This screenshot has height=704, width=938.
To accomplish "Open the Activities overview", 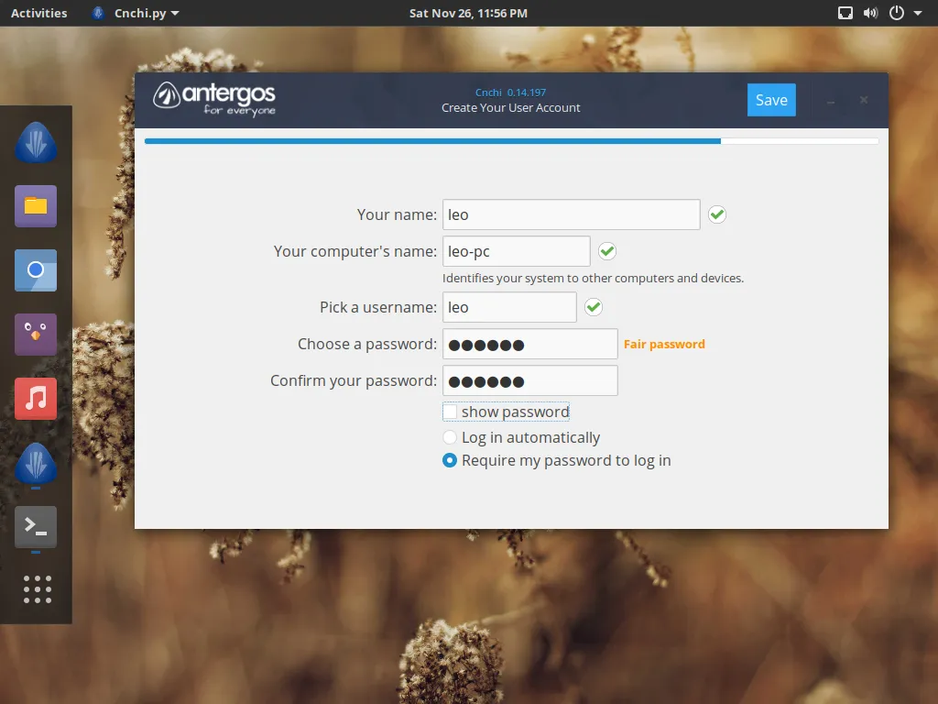I will point(38,13).
